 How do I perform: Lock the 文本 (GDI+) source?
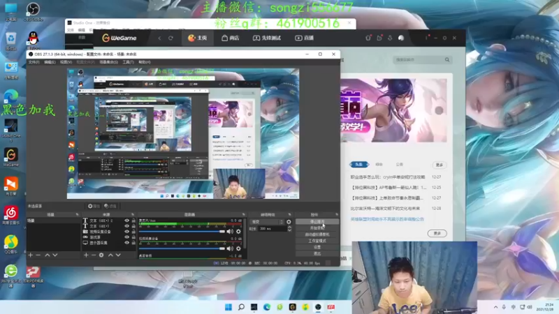[133, 226]
